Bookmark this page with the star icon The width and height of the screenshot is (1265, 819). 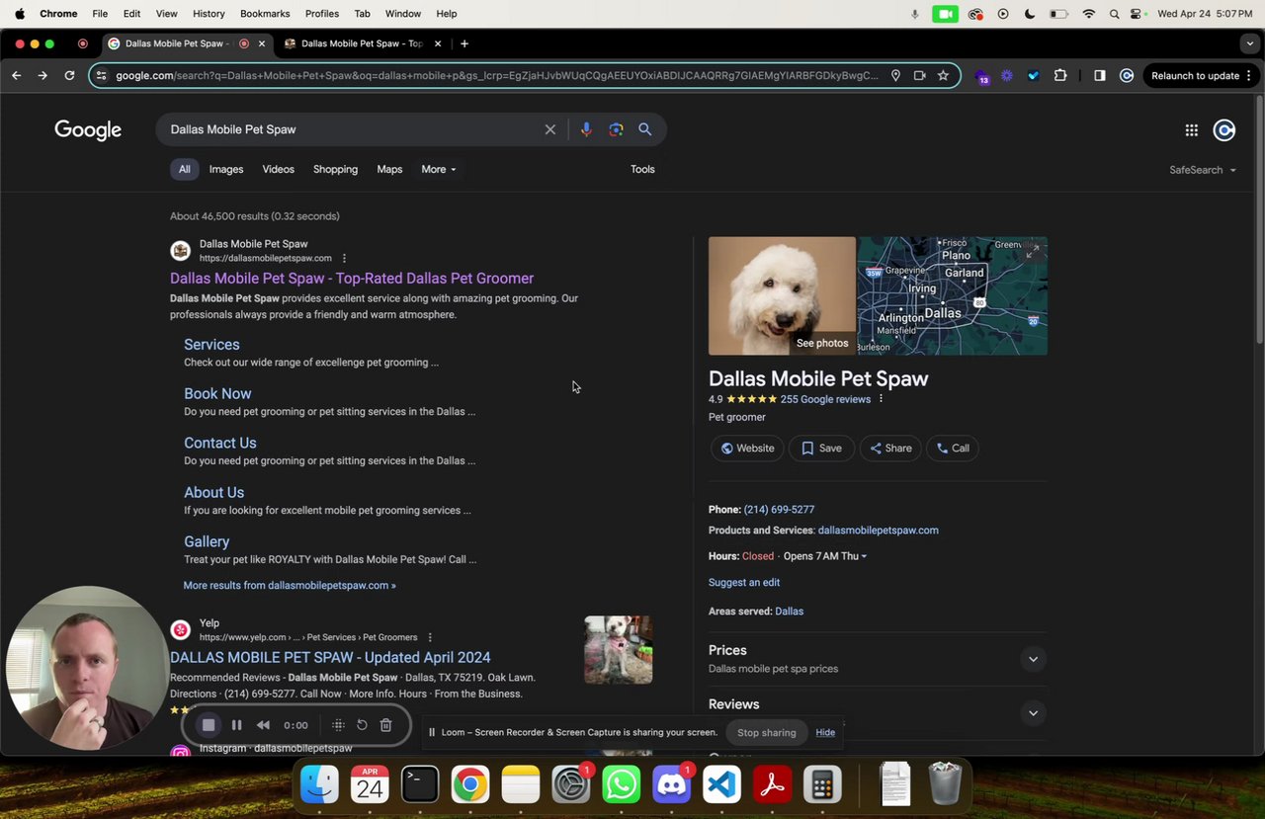pyautogui.click(x=943, y=75)
